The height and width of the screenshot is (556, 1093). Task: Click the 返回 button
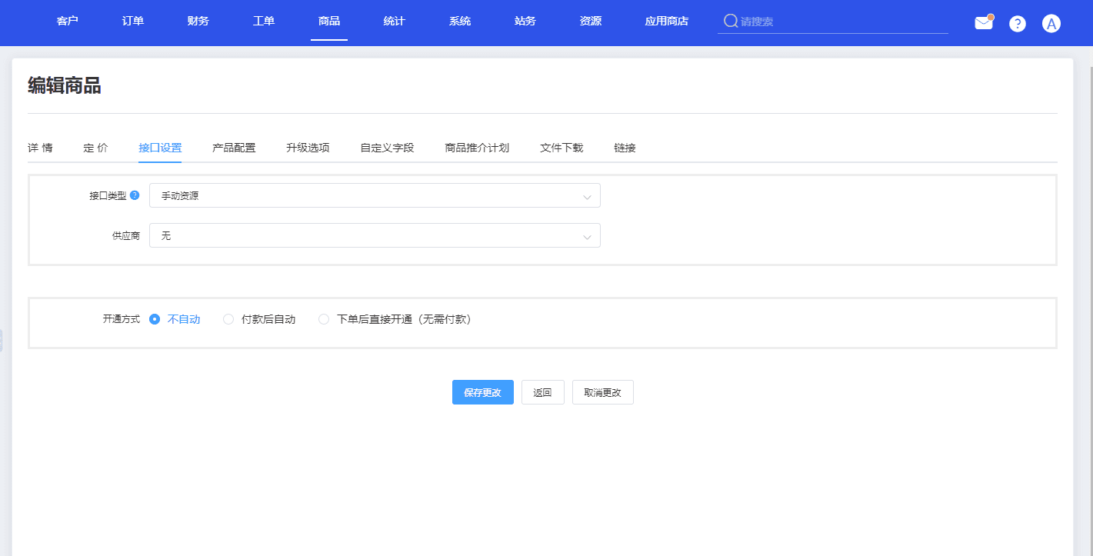click(543, 392)
